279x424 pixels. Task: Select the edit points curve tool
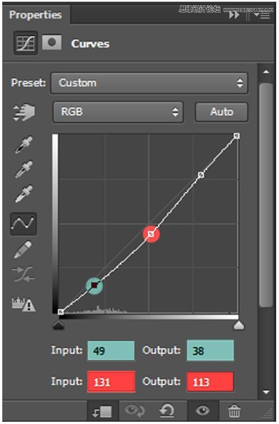pos(23,224)
